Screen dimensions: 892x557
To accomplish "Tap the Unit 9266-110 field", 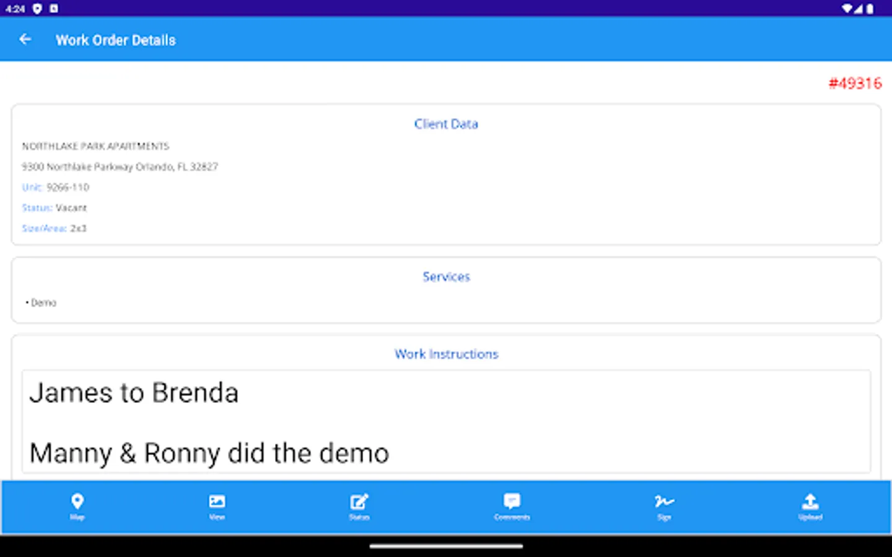I will [56, 187].
